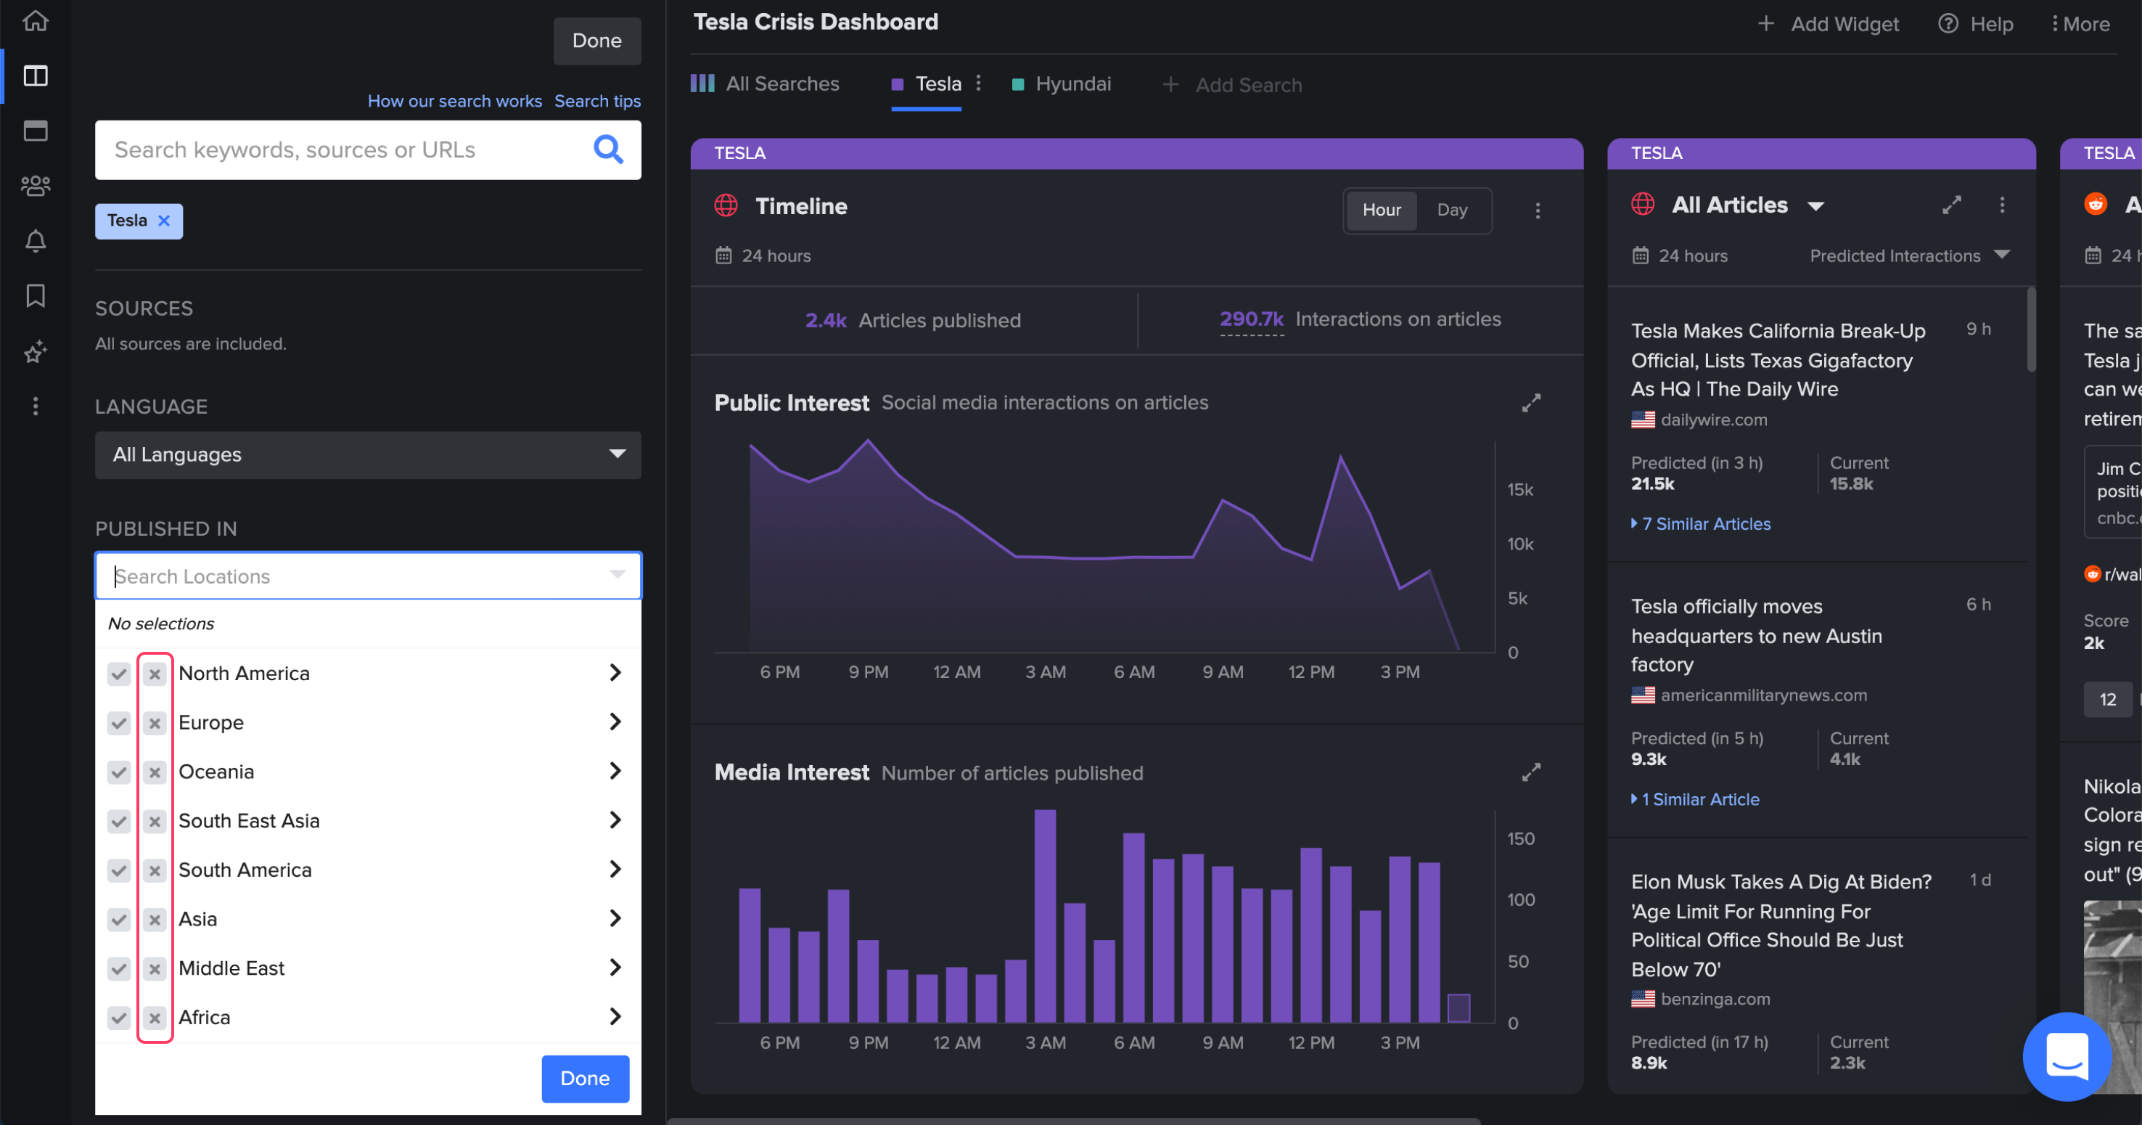This screenshot has height=1128, width=2142.
Task: Open All Articles type dropdown arrow
Action: point(1816,206)
